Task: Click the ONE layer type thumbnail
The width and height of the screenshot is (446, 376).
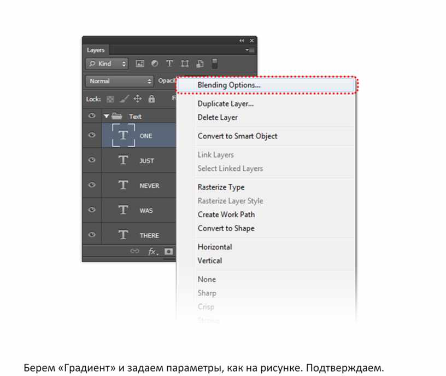Action: [123, 135]
